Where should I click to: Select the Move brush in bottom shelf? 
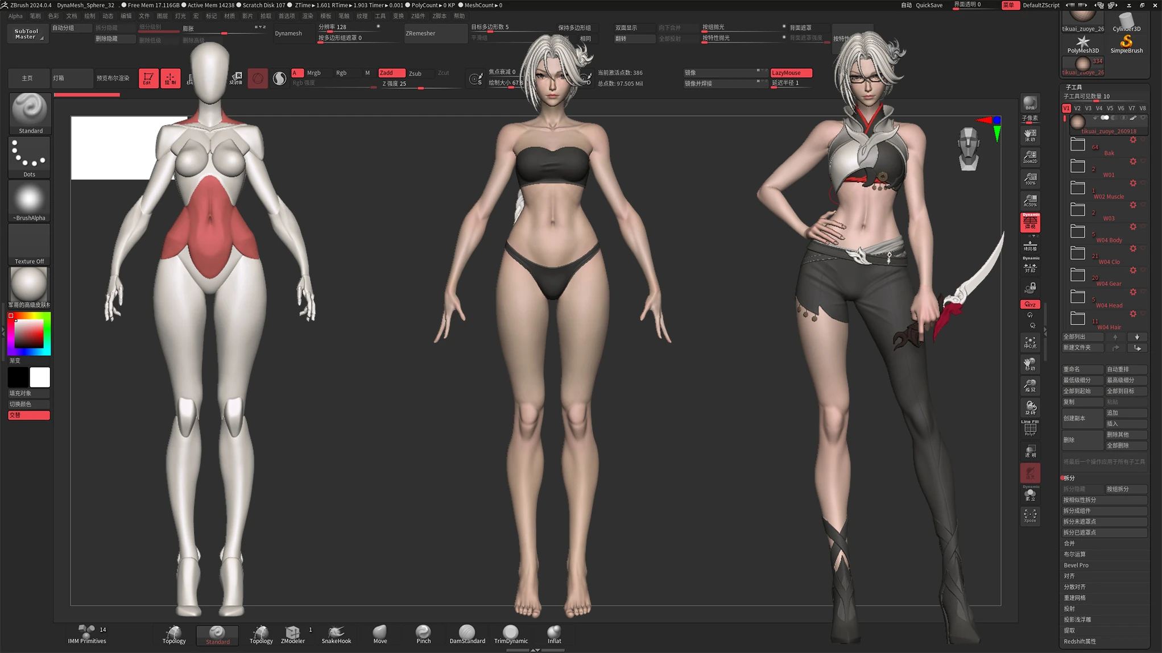380,635
